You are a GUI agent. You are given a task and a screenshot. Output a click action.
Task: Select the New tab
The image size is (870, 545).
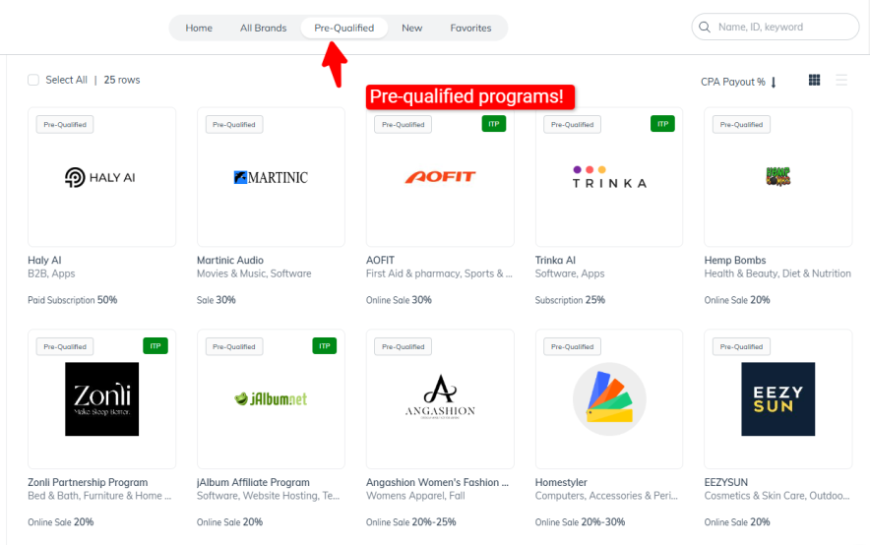click(x=411, y=28)
